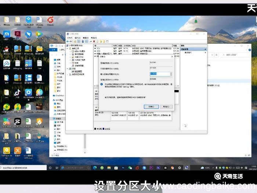Click the Back arrow in Computer Management toolbar
This screenshot has height=193, width=257.
tap(68, 42)
